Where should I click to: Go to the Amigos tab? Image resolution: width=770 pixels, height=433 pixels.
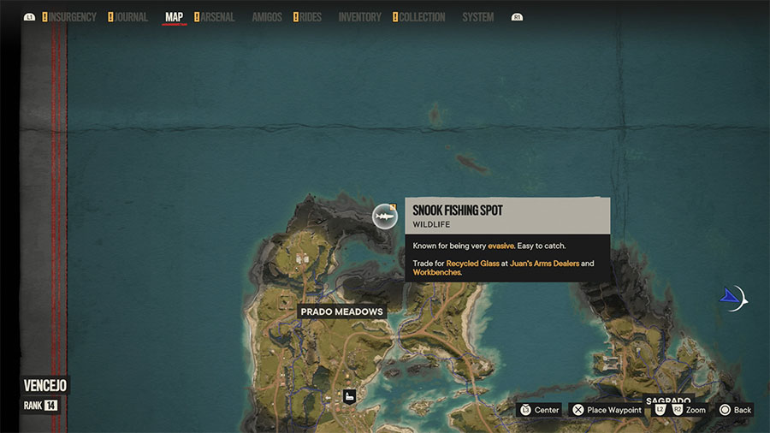(x=267, y=17)
